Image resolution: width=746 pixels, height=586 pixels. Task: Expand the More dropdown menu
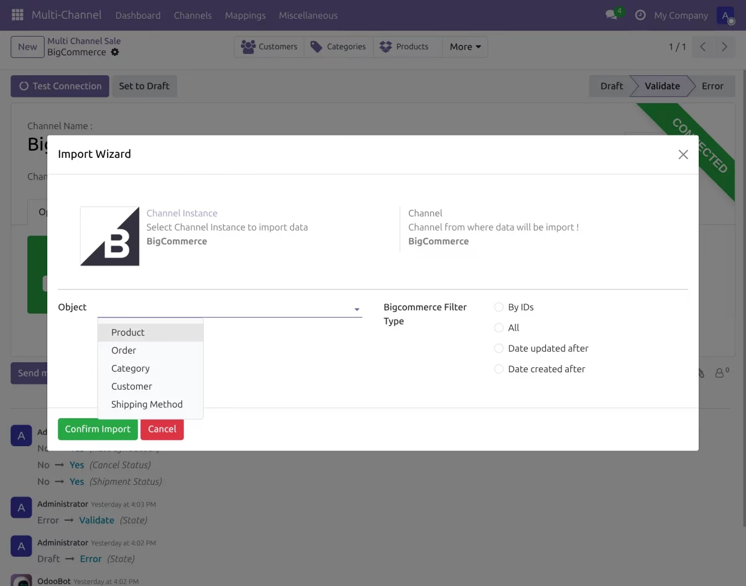465,47
